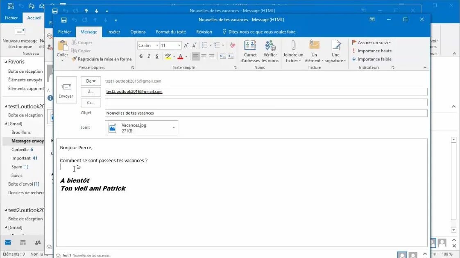The image size is (460, 258).
Task: Click into the Cc input field
Action: (x=266, y=102)
